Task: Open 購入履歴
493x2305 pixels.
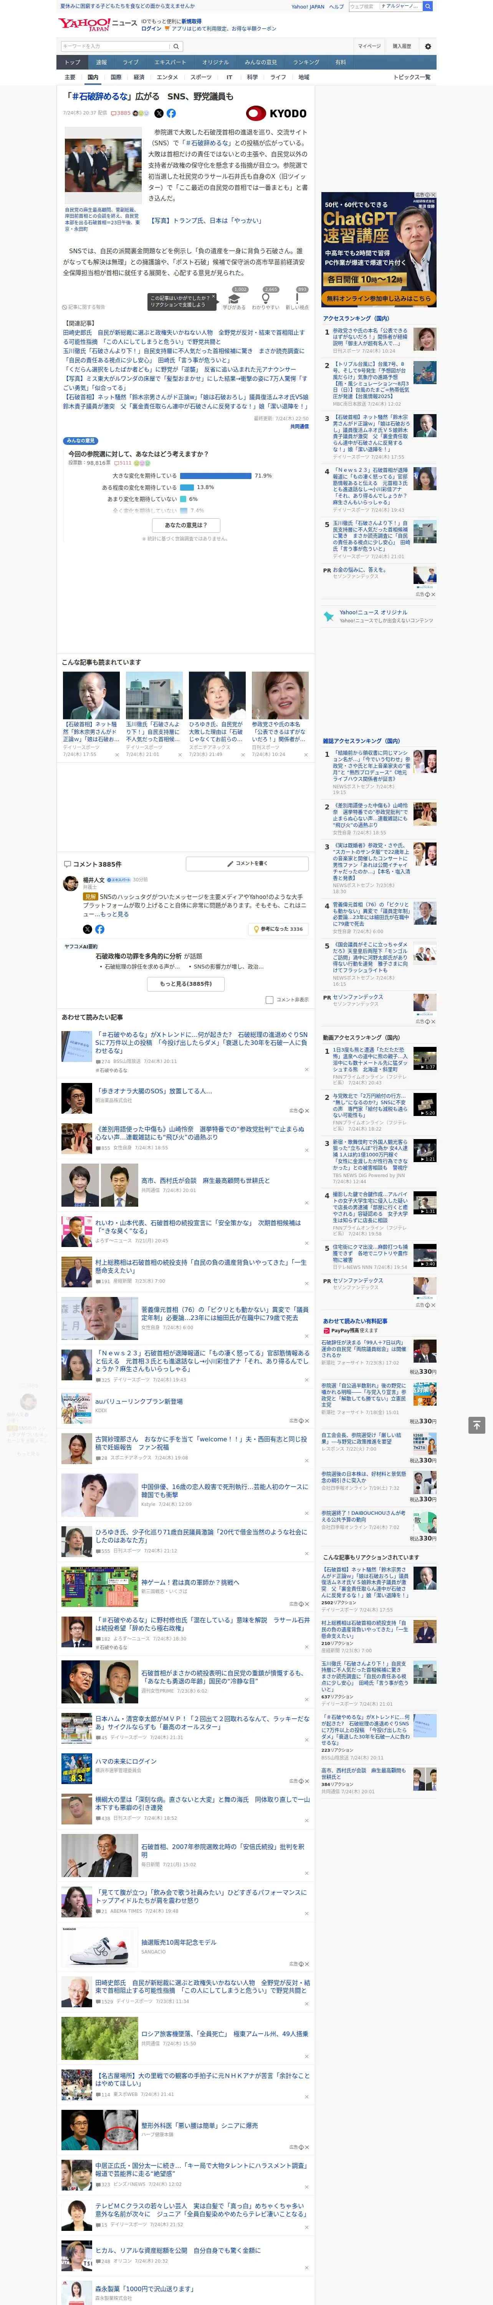Action: 402,46
